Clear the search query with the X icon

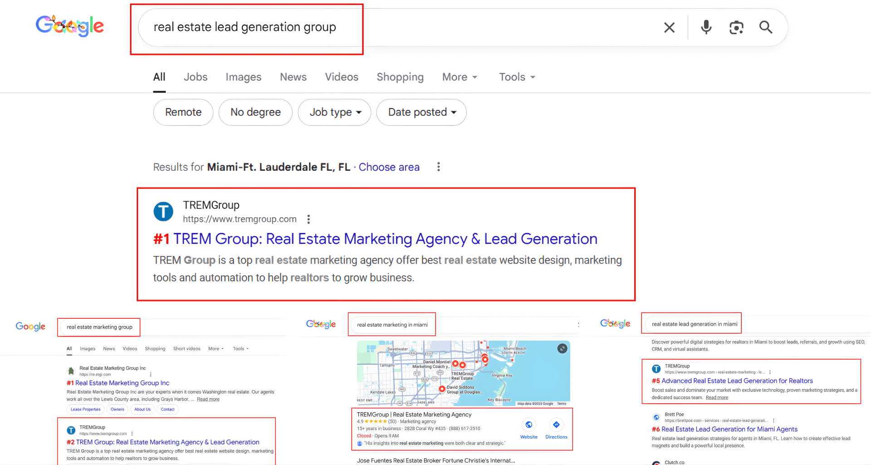(x=669, y=28)
